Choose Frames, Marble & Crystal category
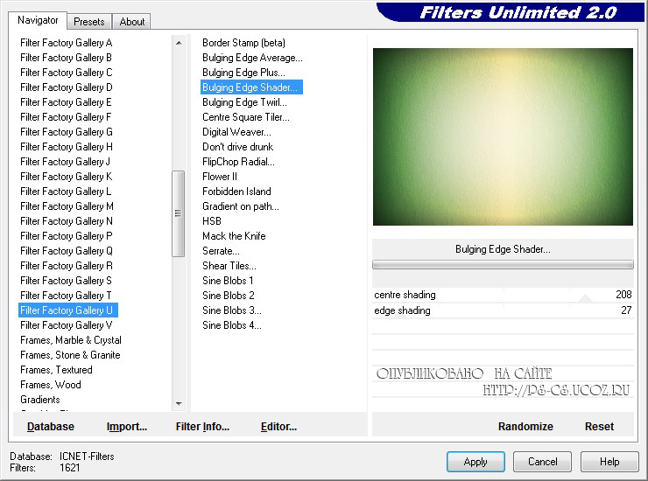The image size is (648, 481). pos(71,340)
